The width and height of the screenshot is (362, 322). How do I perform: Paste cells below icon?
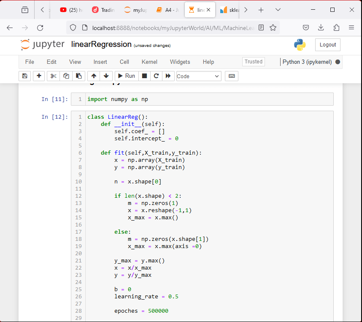78,76
